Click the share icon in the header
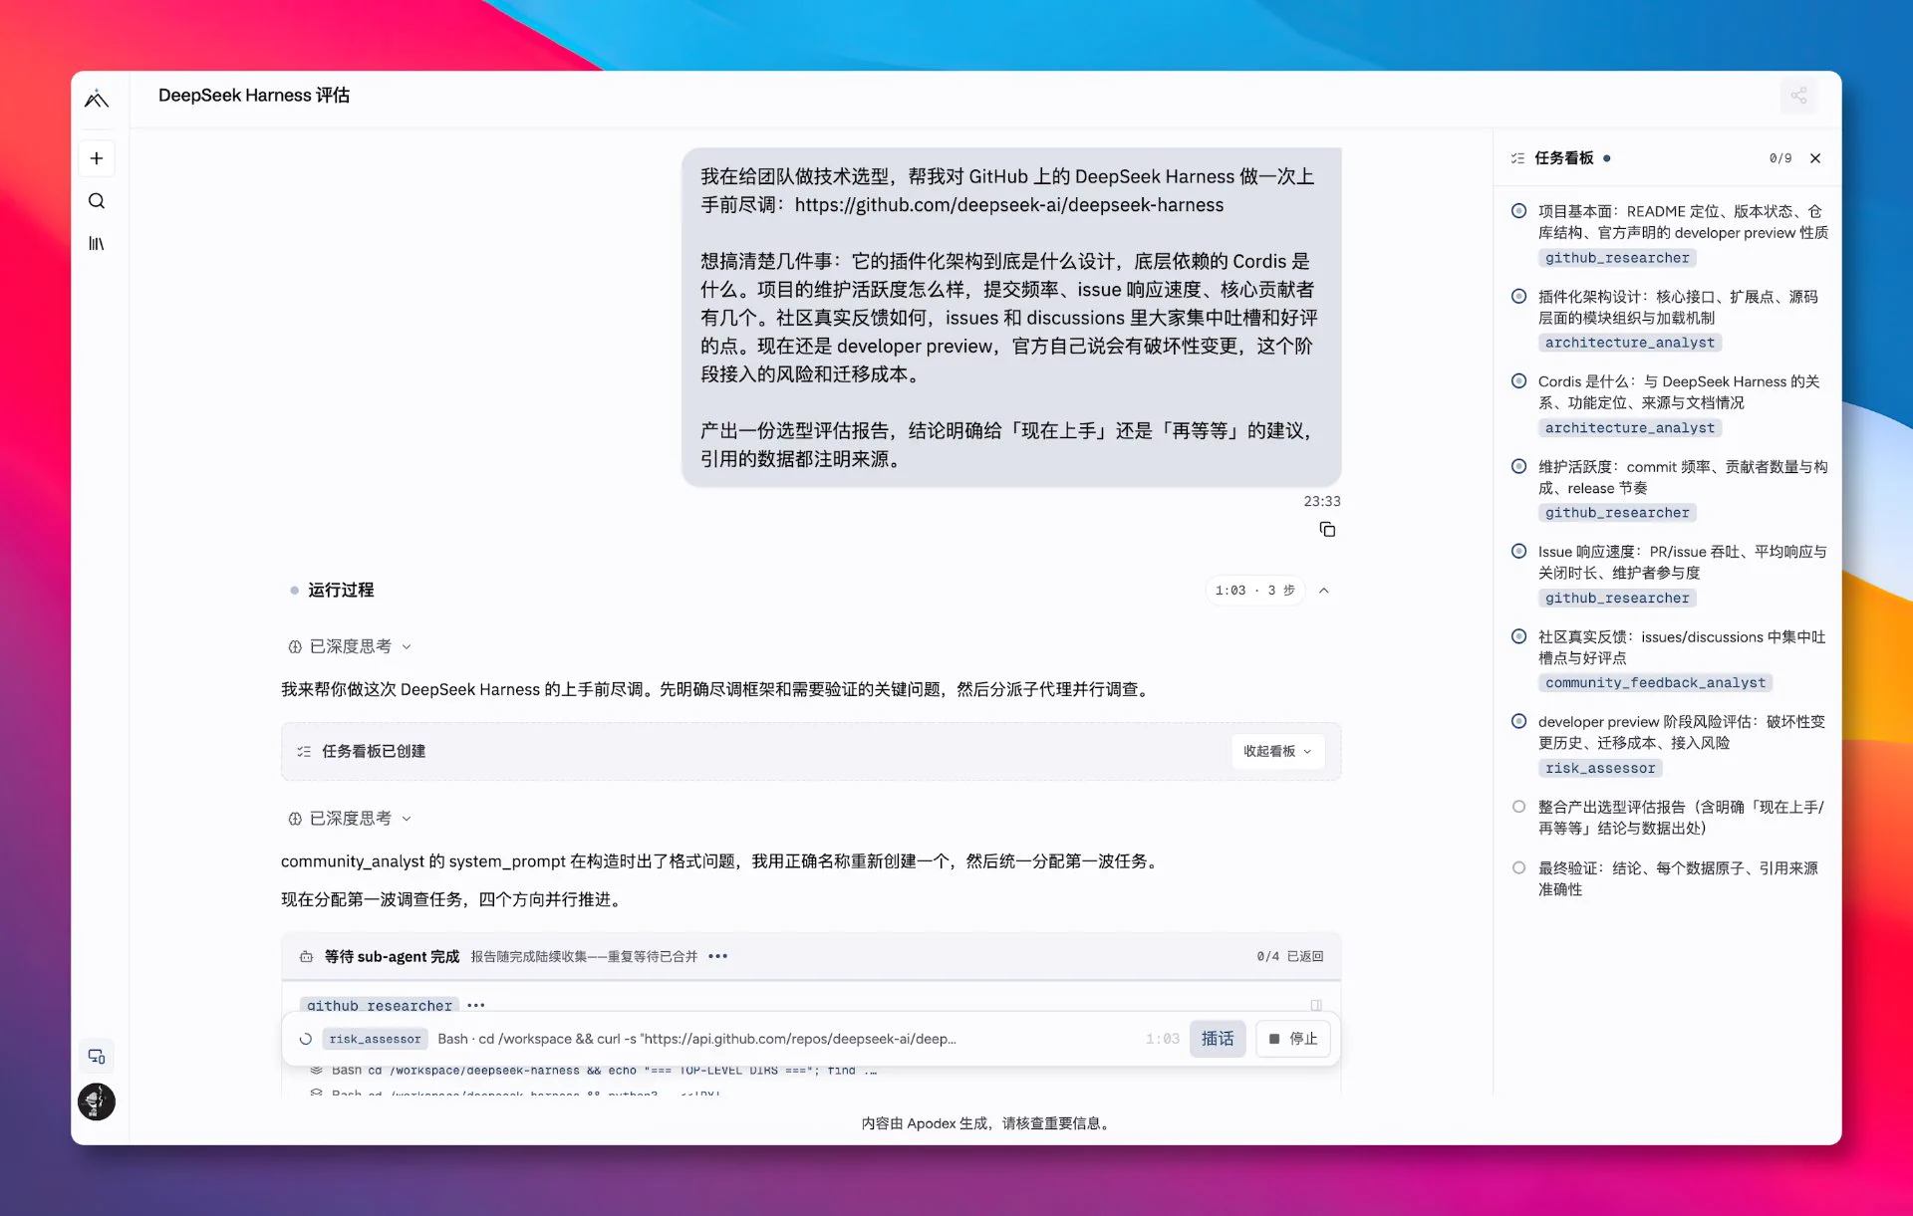 click(x=1798, y=96)
